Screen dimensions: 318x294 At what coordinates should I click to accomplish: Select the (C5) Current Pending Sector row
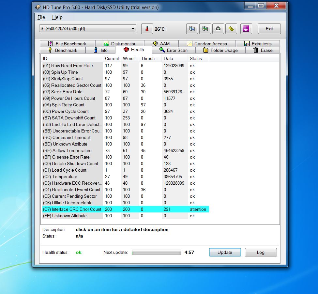point(126,196)
